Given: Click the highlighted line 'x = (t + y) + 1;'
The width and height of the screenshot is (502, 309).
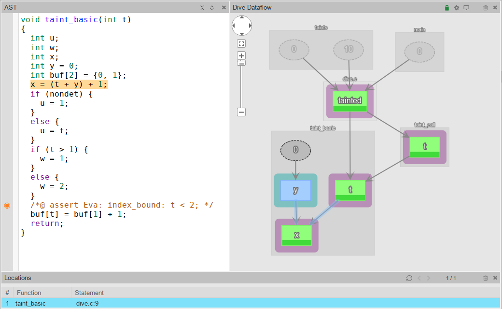Looking at the screenshot, I should click(x=69, y=84).
